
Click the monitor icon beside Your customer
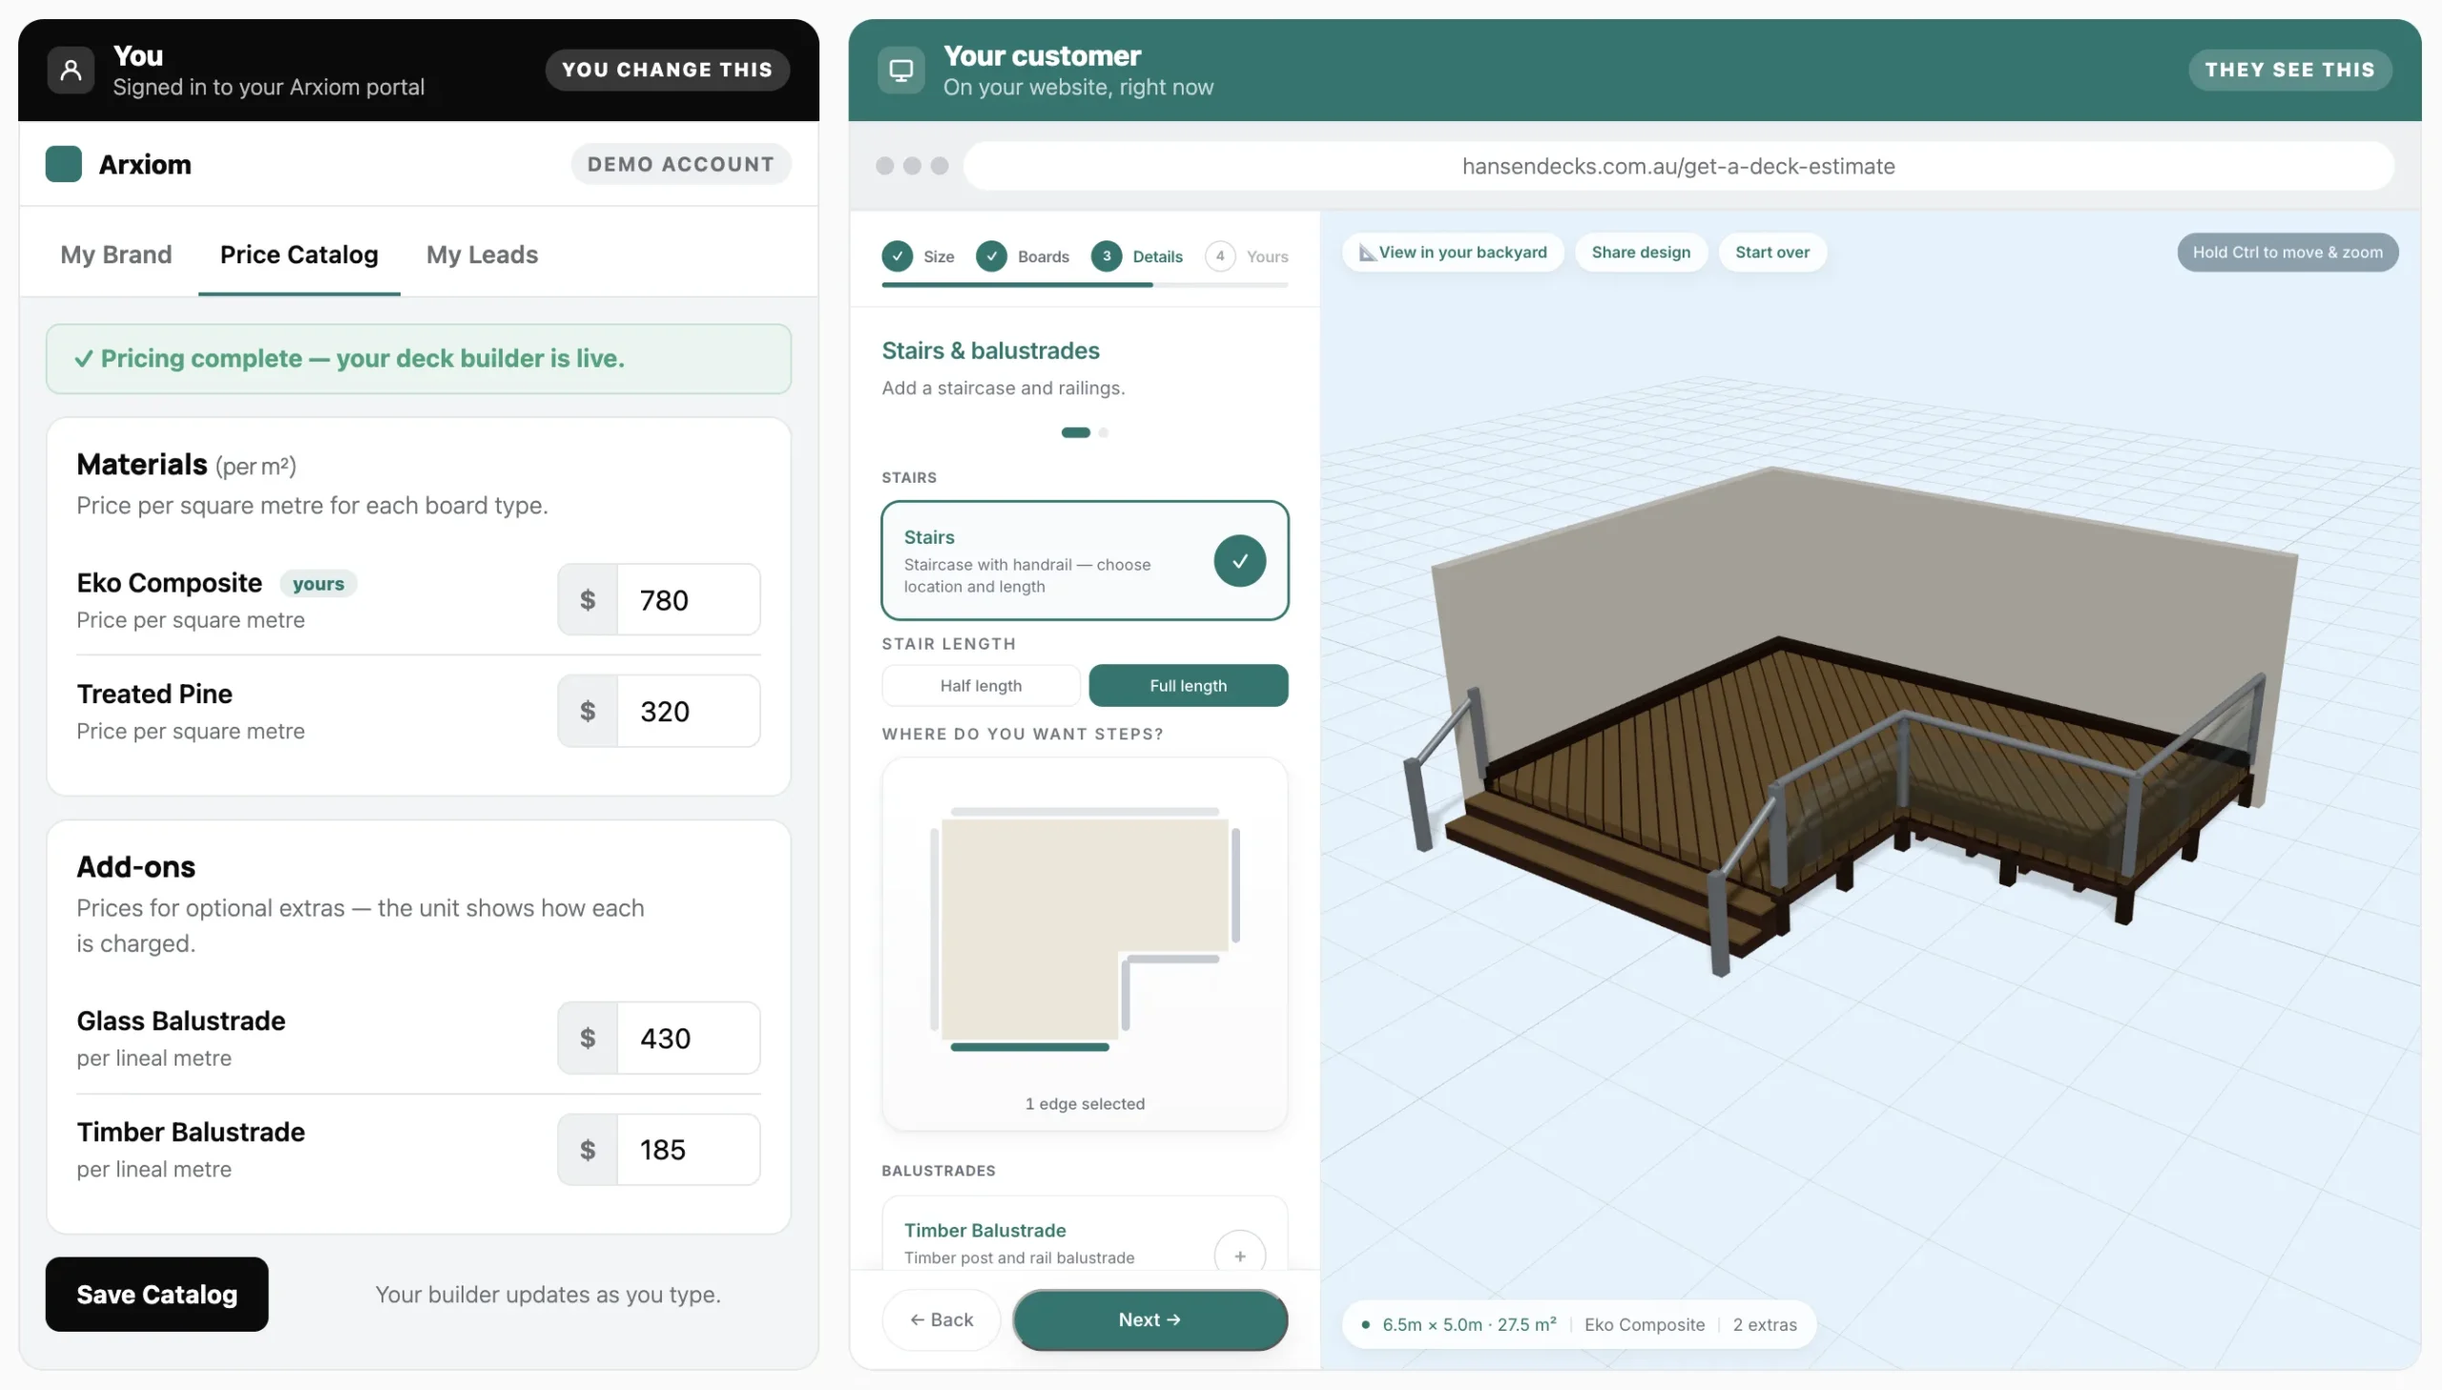click(x=900, y=70)
